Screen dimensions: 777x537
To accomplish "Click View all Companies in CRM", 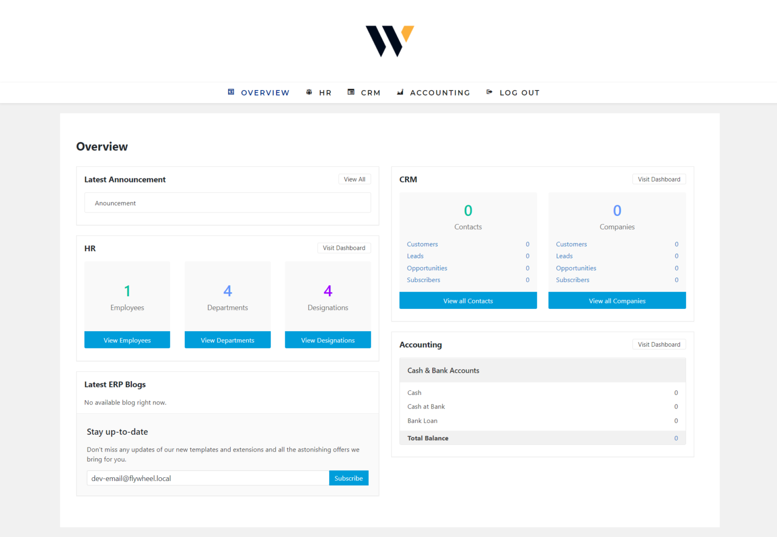I will pos(617,300).
